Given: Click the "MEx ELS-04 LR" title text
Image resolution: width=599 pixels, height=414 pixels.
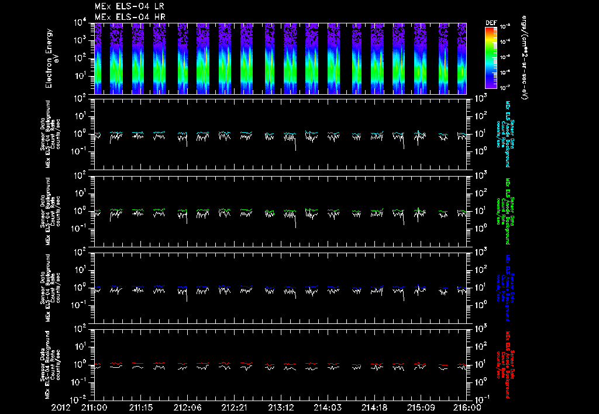Looking at the screenshot, I should [129, 6].
